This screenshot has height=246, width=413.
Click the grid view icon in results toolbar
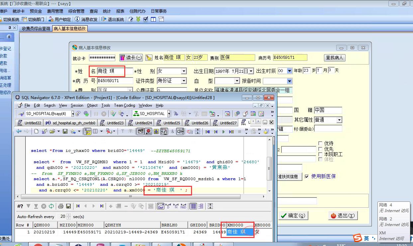(193, 206)
